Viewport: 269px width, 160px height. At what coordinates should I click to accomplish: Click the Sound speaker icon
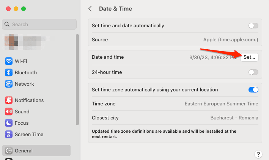pyautogui.click(x=9, y=111)
